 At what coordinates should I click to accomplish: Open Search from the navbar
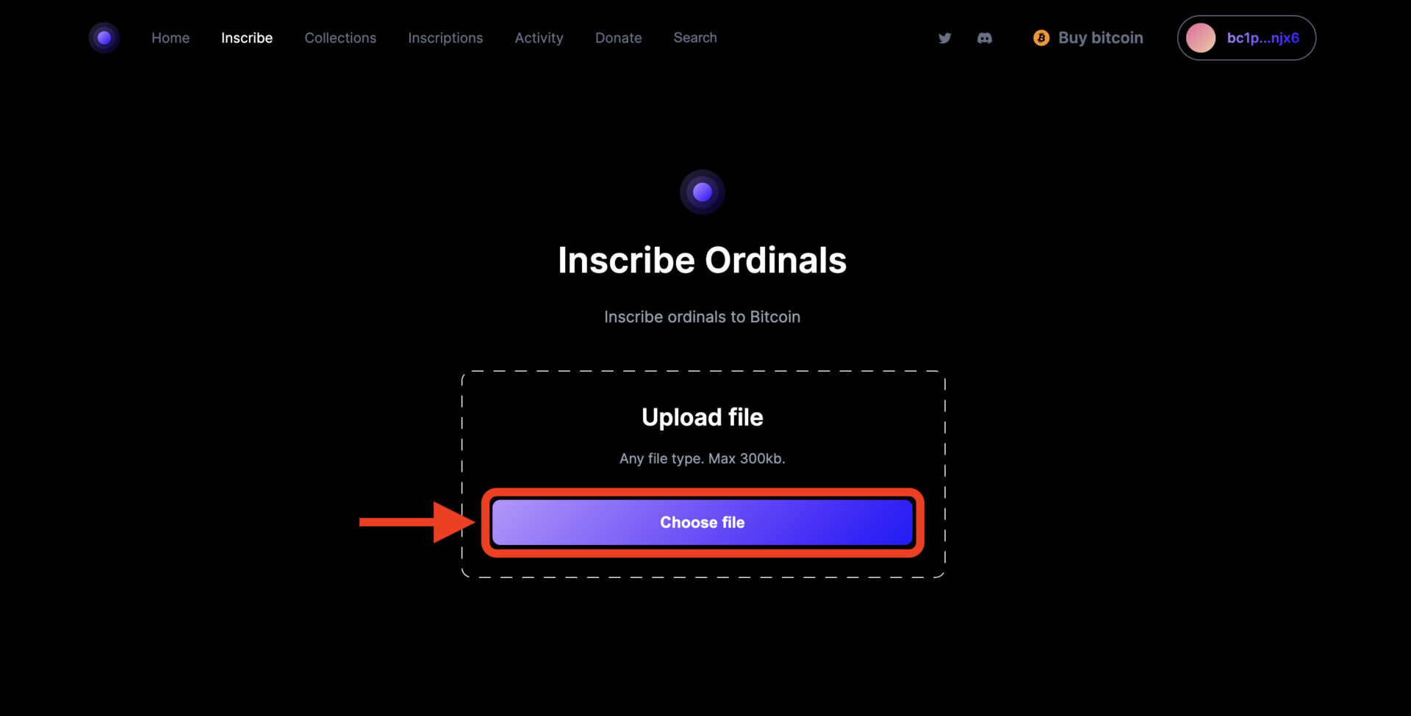pyautogui.click(x=695, y=37)
